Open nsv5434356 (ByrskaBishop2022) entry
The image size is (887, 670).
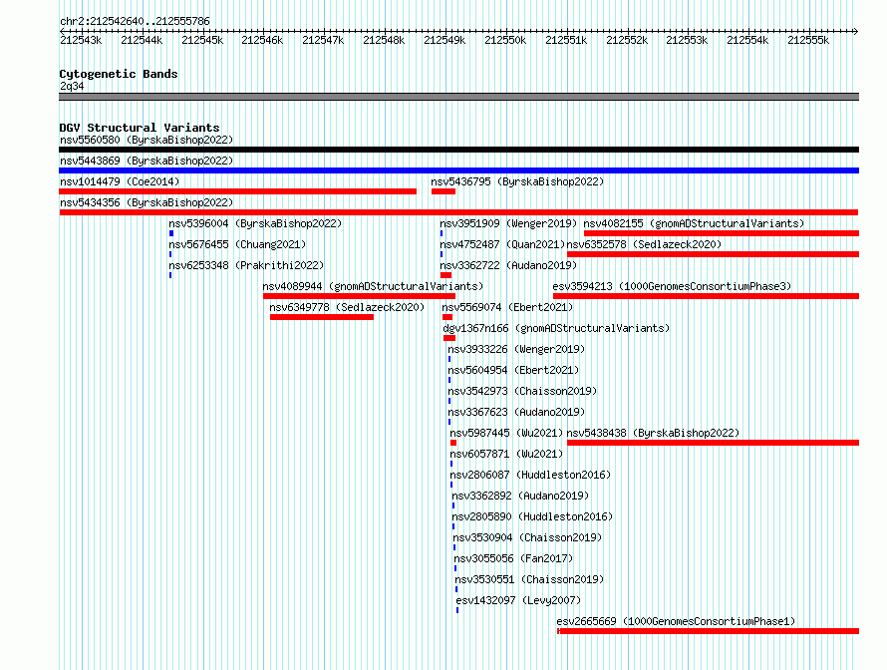point(147,202)
